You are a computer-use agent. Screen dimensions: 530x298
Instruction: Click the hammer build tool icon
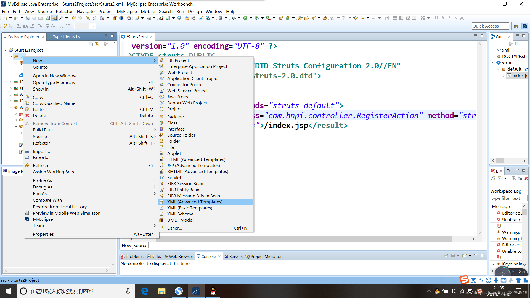point(61,18)
